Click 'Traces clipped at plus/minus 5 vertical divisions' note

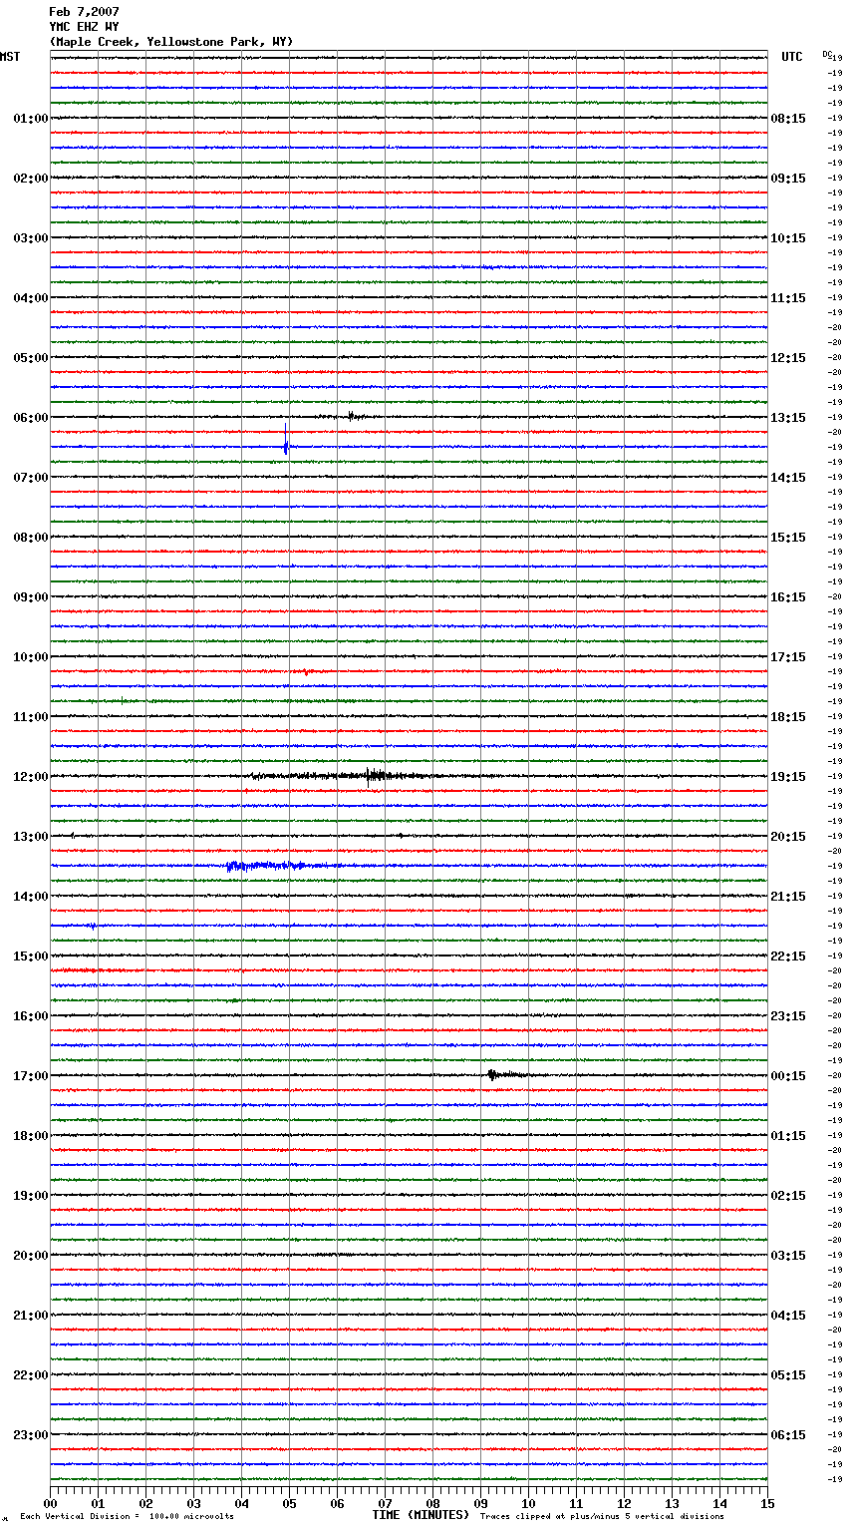click(602, 1517)
